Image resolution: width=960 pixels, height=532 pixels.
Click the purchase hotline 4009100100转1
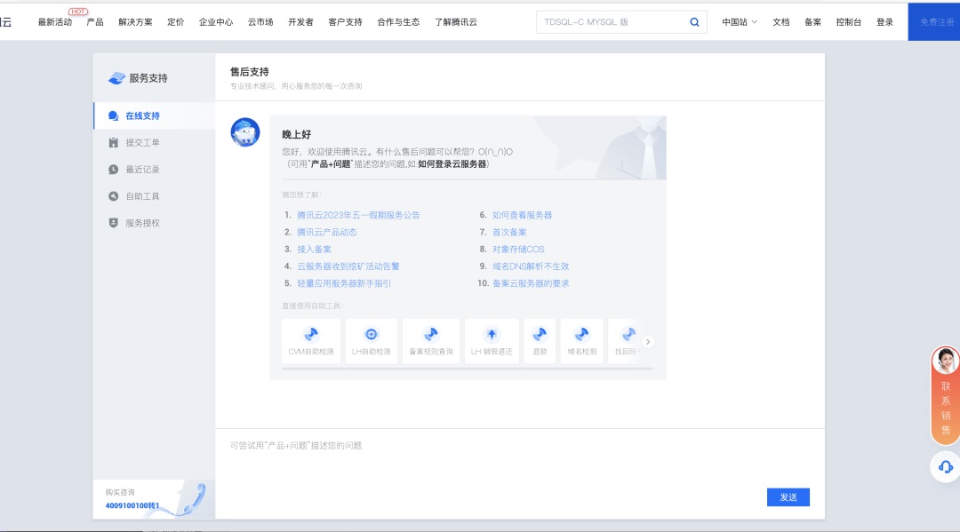point(132,505)
